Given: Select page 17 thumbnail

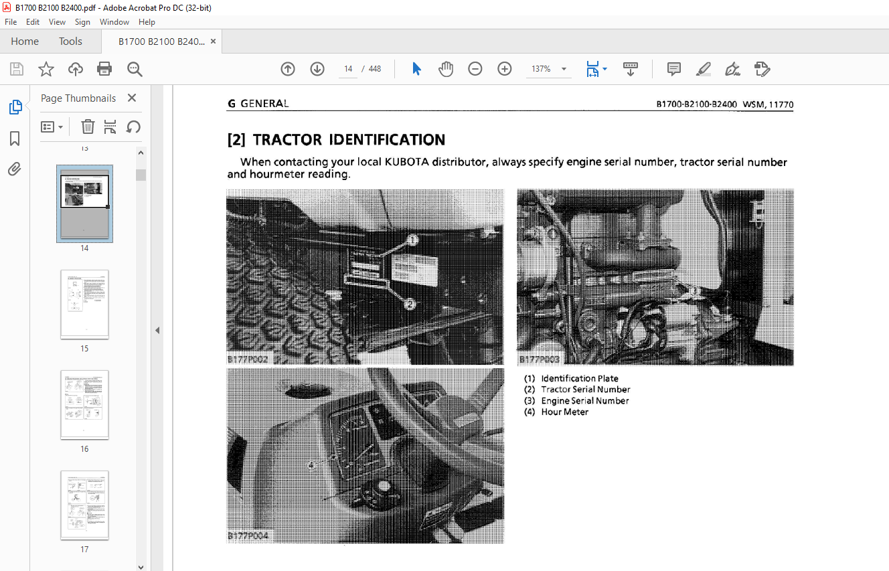Looking at the screenshot, I should pos(84,505).
